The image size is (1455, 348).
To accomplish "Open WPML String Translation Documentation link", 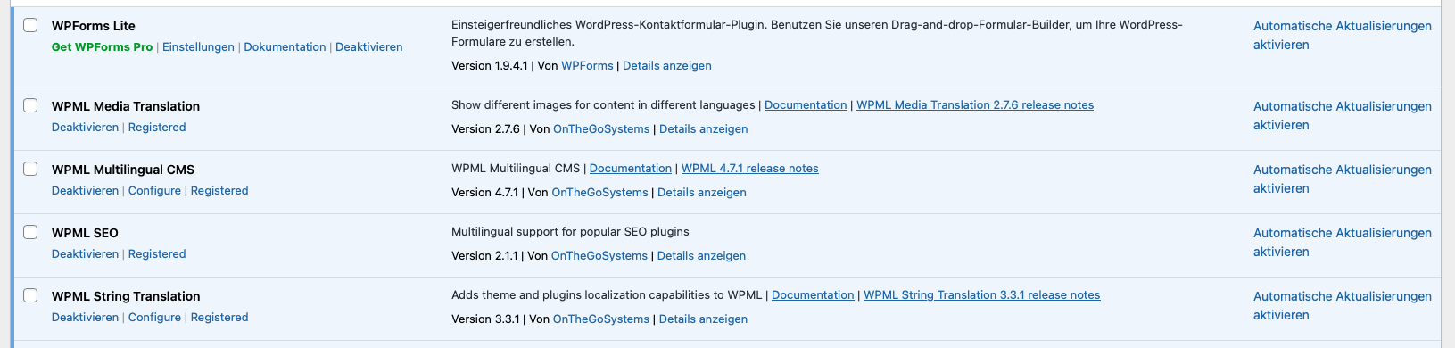I will coord(813,294).
